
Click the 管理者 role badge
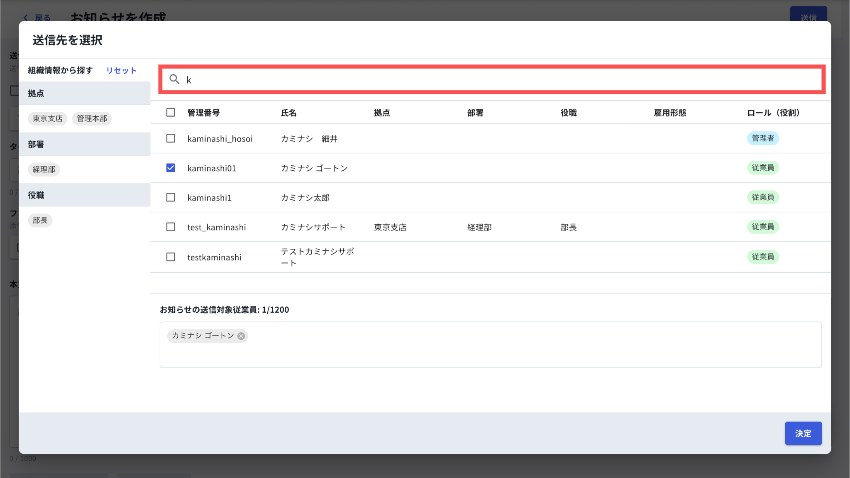click(x=763, y=138)
